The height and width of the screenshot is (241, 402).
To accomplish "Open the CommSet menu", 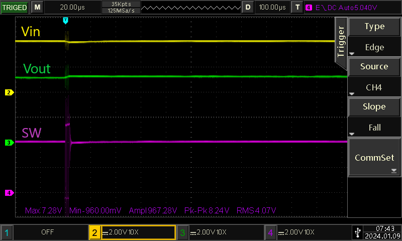I will [x=374, y=158].
